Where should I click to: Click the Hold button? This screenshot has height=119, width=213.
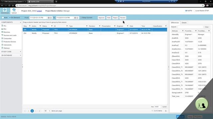[109, 18]
